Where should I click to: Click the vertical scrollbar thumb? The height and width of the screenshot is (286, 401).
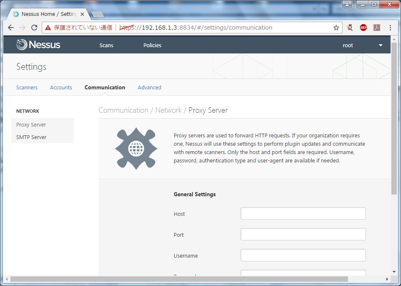click(x=394, y=118)
